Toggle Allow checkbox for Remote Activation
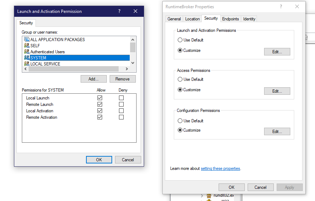This screenshot has height=201, width=315. [100, 117]
